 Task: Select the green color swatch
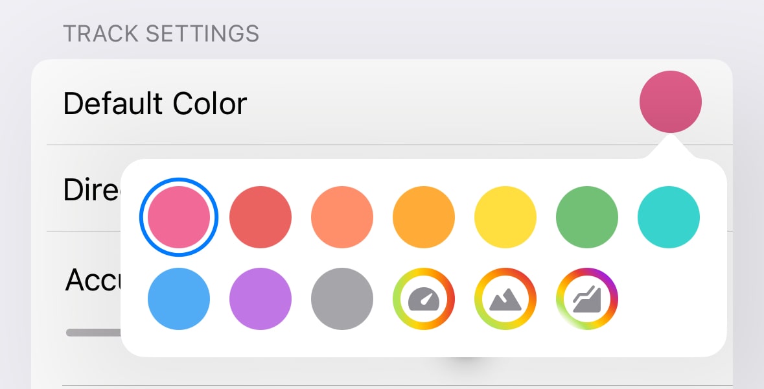tap(587, 217)
